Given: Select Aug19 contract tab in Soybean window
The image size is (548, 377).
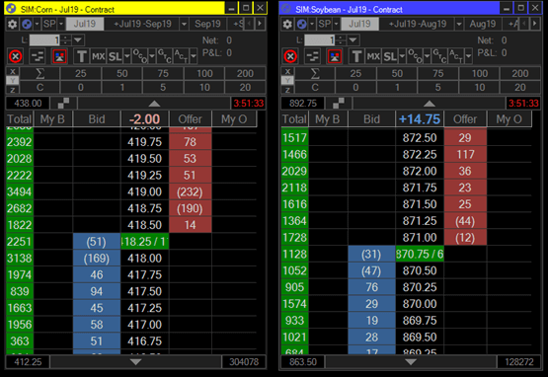Looking at the screenshot, I should click(x=483, y=24).
